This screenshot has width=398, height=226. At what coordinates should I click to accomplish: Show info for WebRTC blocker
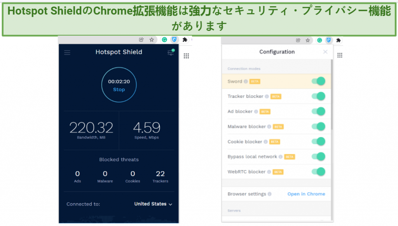pos(269,172)
